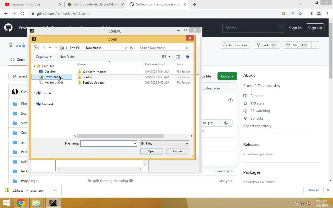Click Show all downloads button
The width and height of the screenshot is (333, 208).
point(313,190)
